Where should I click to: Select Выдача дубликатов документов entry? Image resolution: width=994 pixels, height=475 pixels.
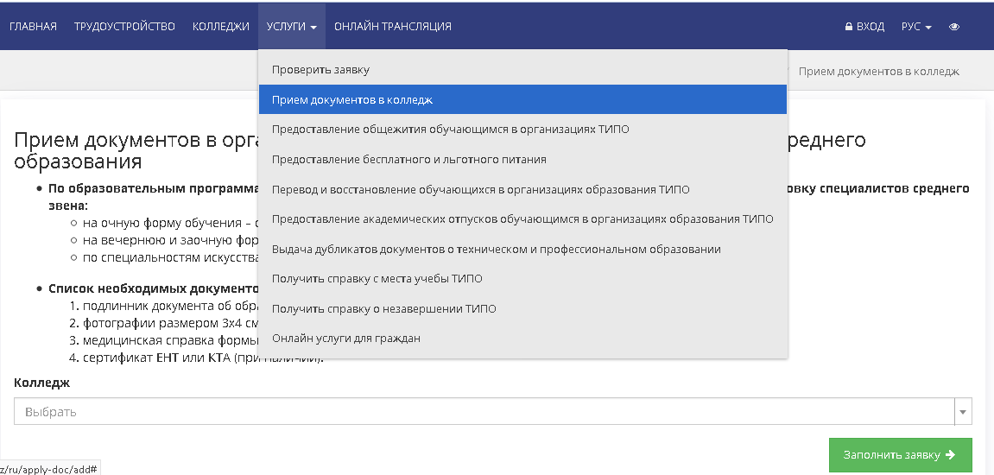tap(496, 250)
